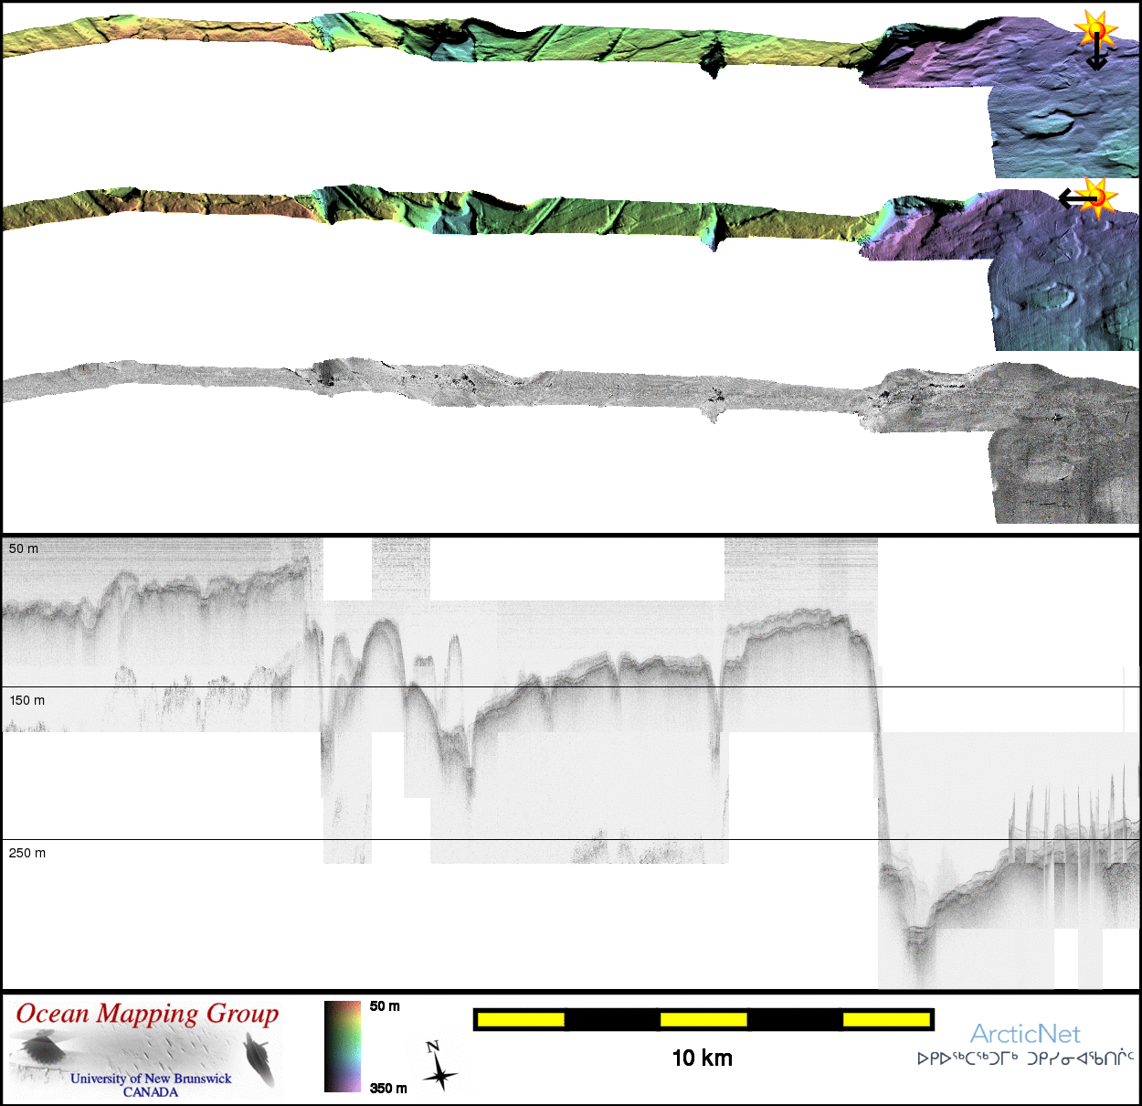Click the Inuktitut syllabics text under ArcticNet
The height and width of the screenshot is (1106, 1142).
click(1025, 1058)
